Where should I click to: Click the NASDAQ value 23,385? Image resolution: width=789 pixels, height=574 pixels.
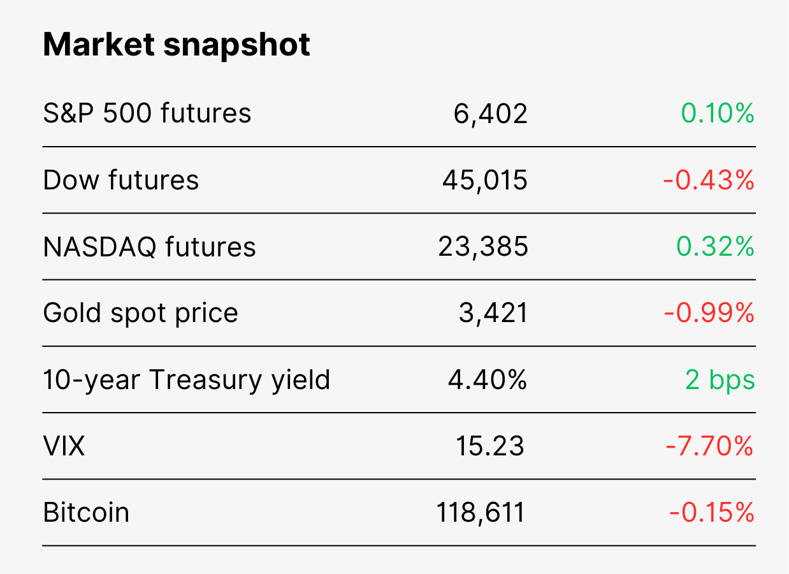[x=483, y=247]
